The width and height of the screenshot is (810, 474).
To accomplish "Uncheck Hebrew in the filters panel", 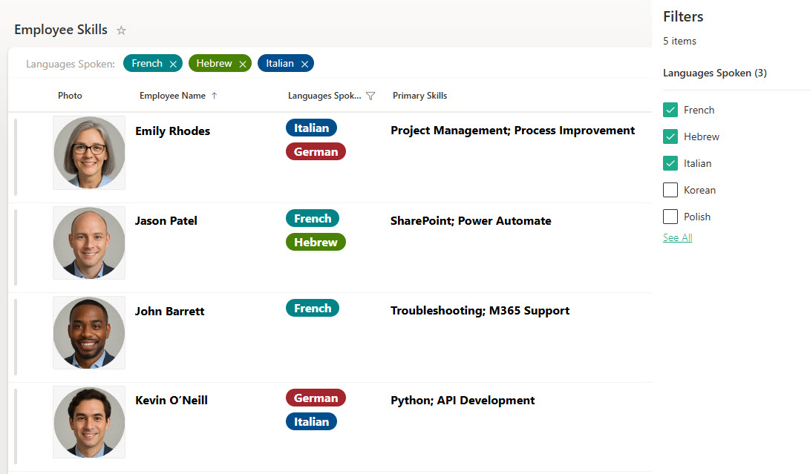I will [x=669, y=136].
